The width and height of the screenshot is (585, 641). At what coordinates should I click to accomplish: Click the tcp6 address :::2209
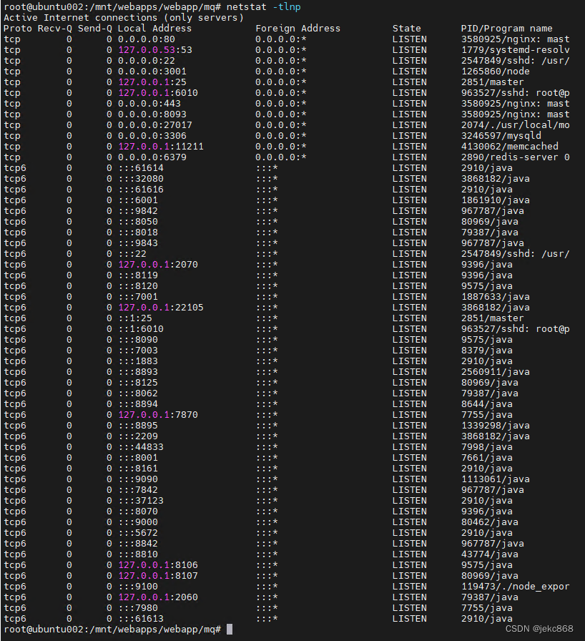[x=138, y=436]
